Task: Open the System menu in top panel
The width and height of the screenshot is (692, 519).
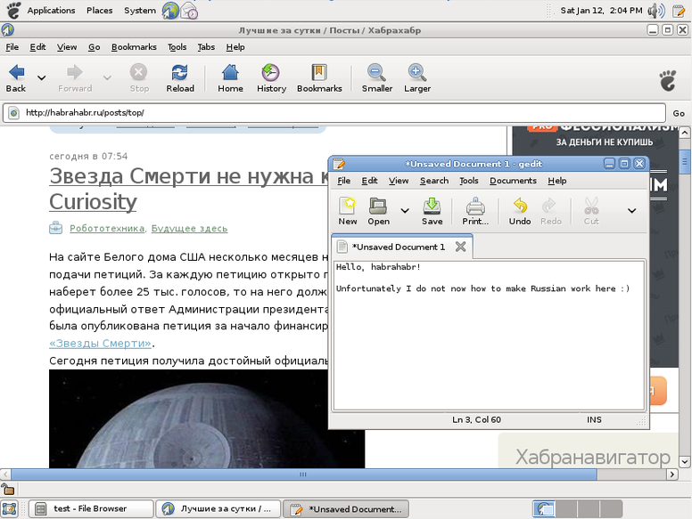Action: (x=139, y=10)
